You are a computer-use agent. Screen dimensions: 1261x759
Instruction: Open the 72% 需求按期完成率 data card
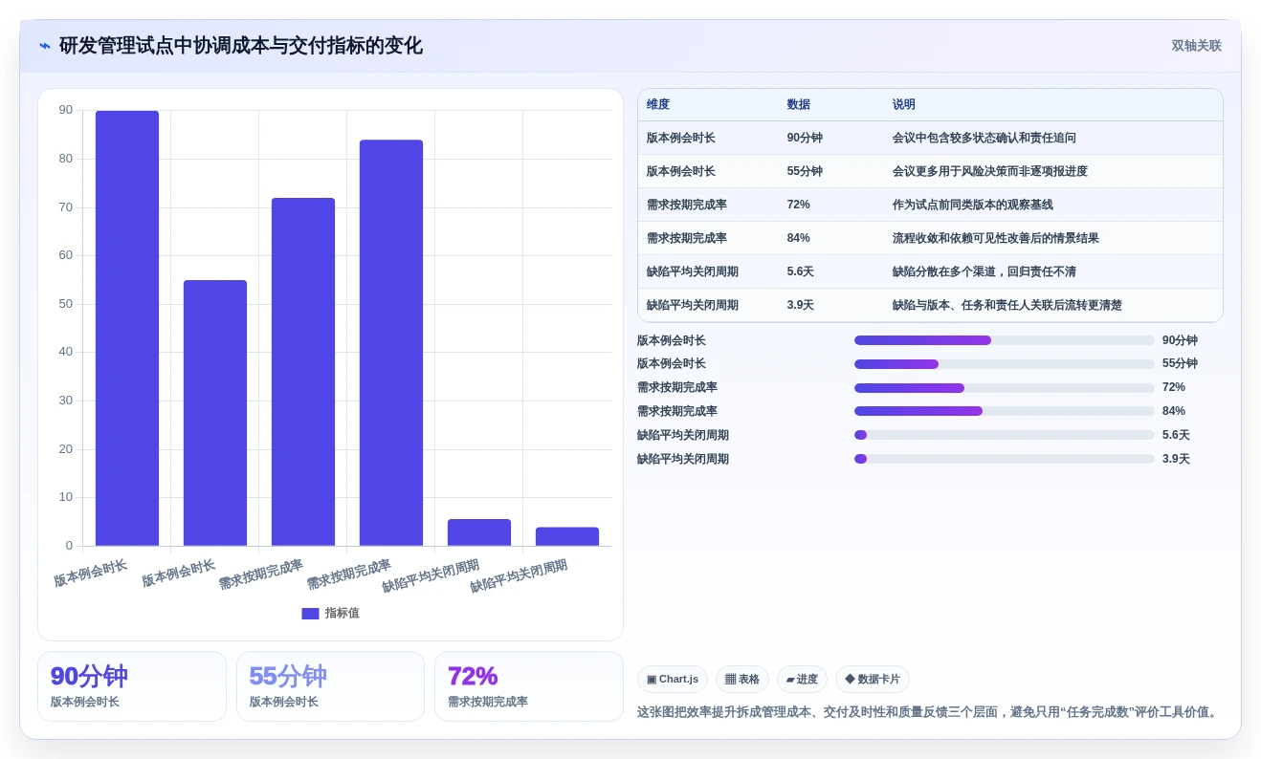tap(529, 686)
